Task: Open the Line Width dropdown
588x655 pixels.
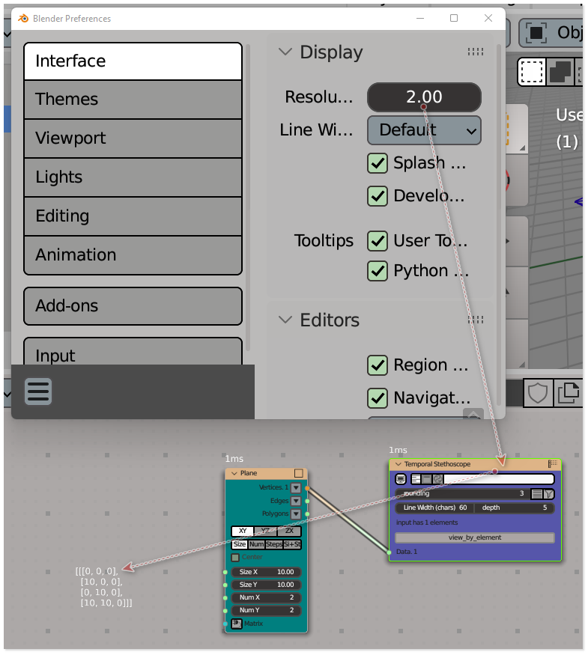Action: pyautogui.click(x=424, y=130)
